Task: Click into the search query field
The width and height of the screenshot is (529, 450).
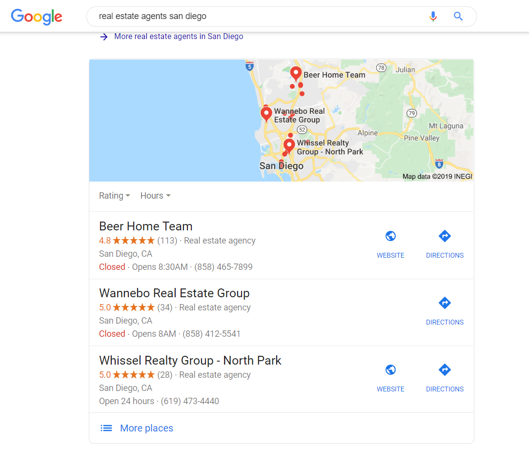Action: (x=256, y=16)
